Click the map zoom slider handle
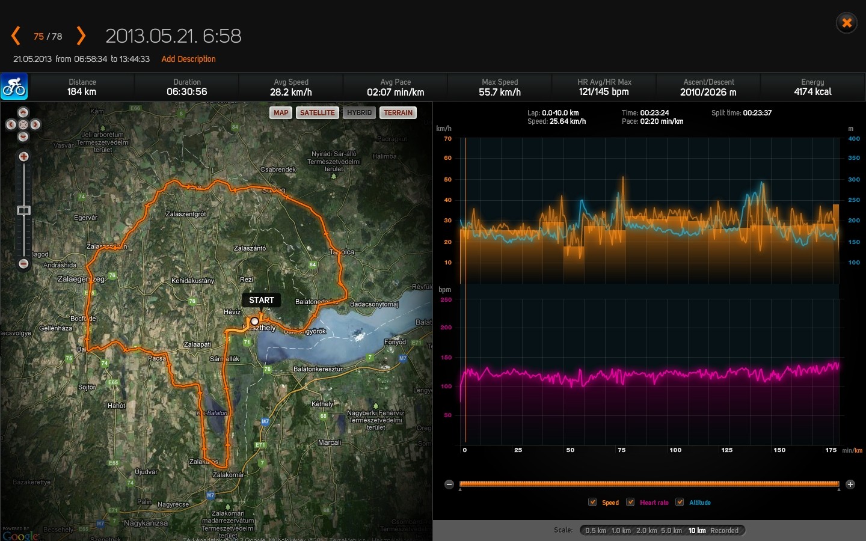The height and width of the screenshot is (541, 866). (x=23, y=210)
